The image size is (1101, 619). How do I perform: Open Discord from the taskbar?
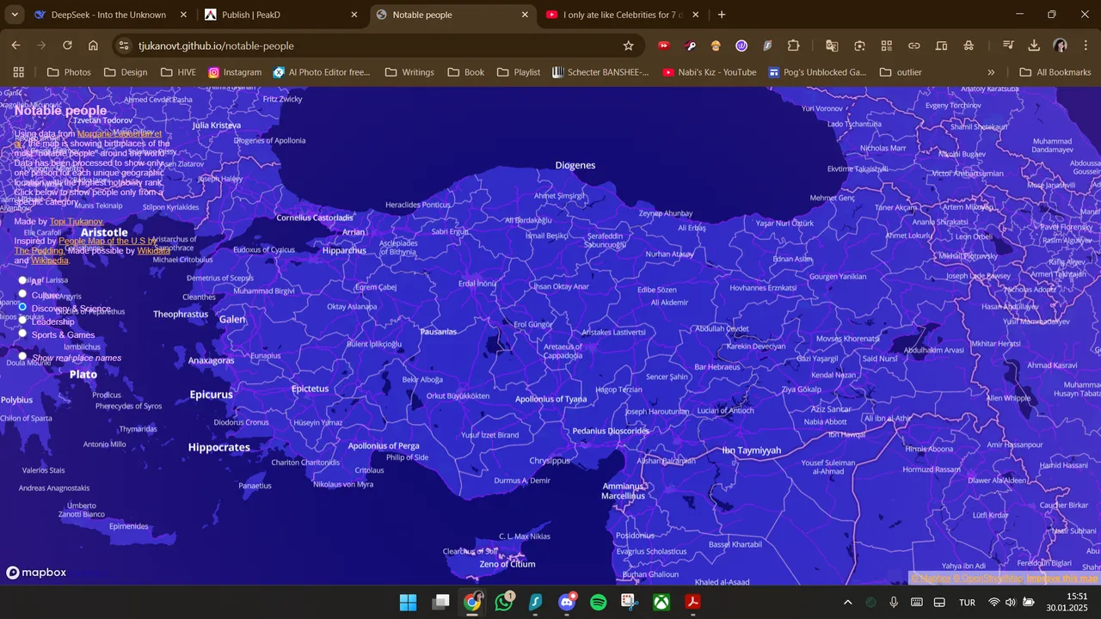[x=567, y=602]
